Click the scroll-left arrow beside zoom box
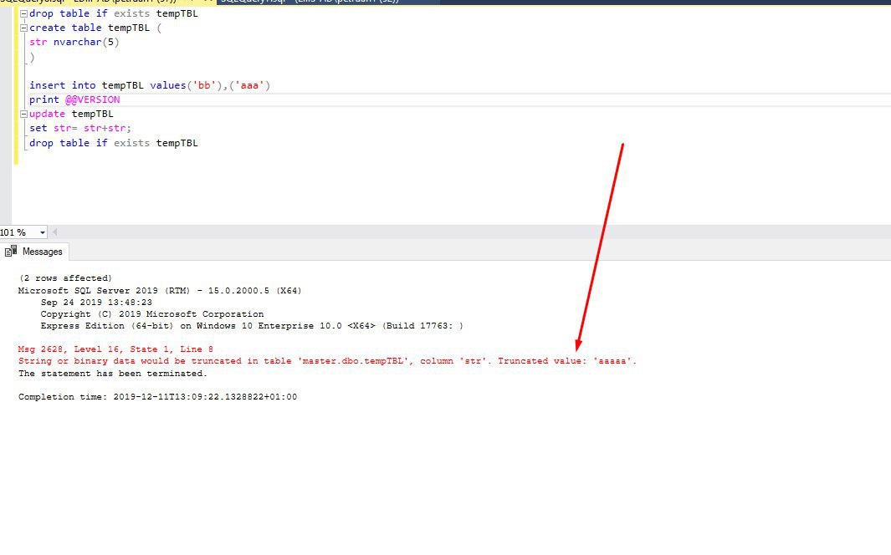This screenshot has height=555, width=891. [54, 232]
